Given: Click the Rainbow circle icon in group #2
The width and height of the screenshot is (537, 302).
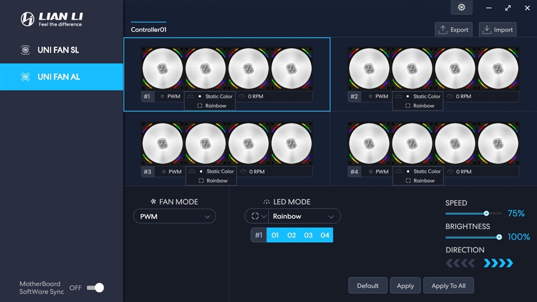Looking at the screenshot, I should coord(407,106).
